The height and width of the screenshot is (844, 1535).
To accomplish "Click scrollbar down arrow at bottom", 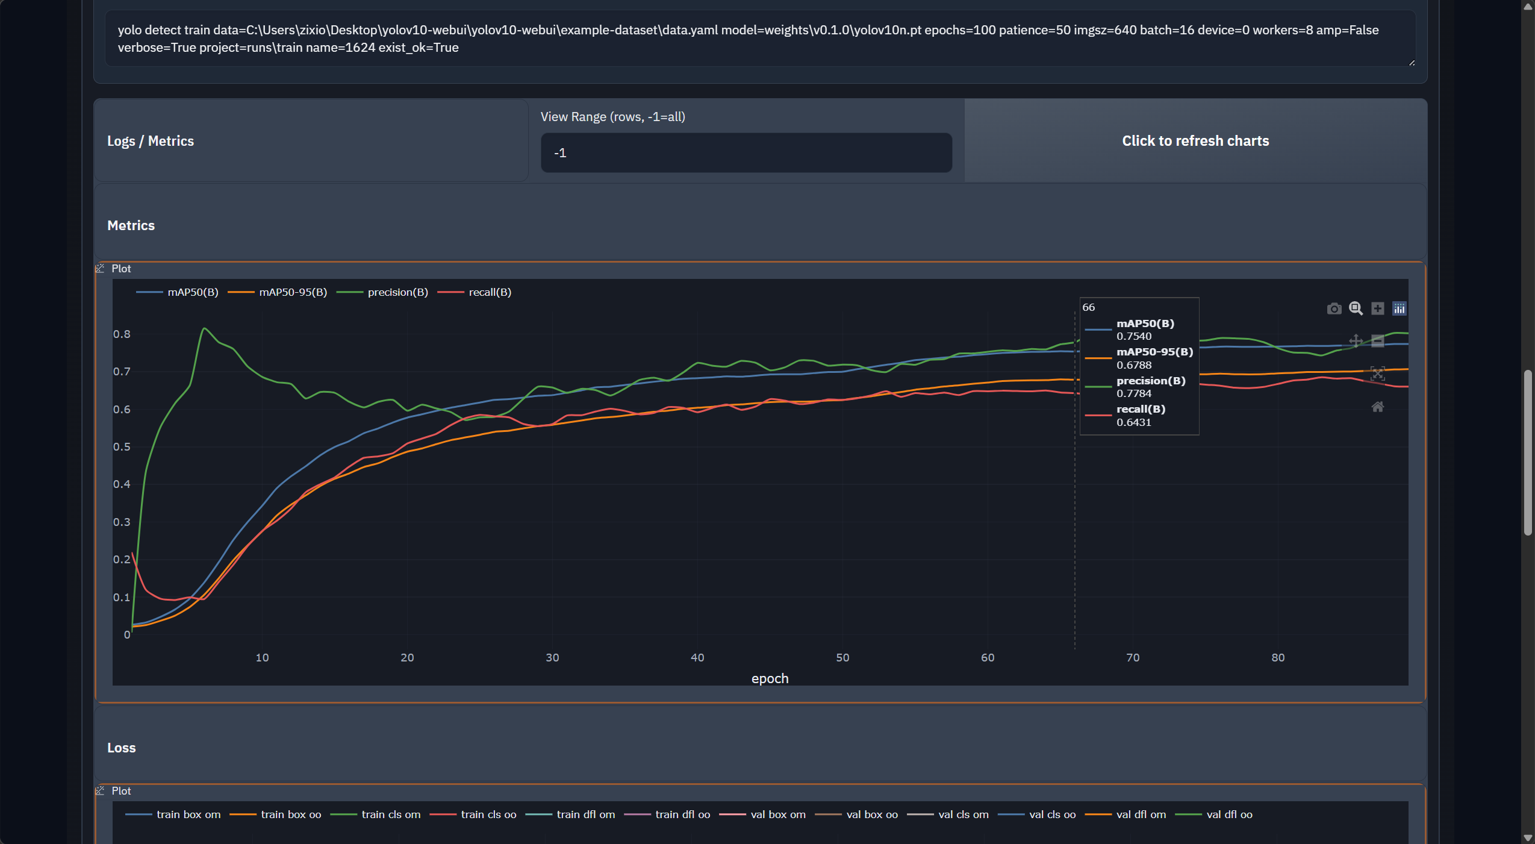I will (1528, 838).
